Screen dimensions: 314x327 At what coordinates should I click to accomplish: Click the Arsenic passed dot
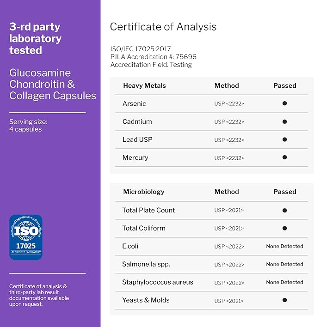[x=284, y=103]
